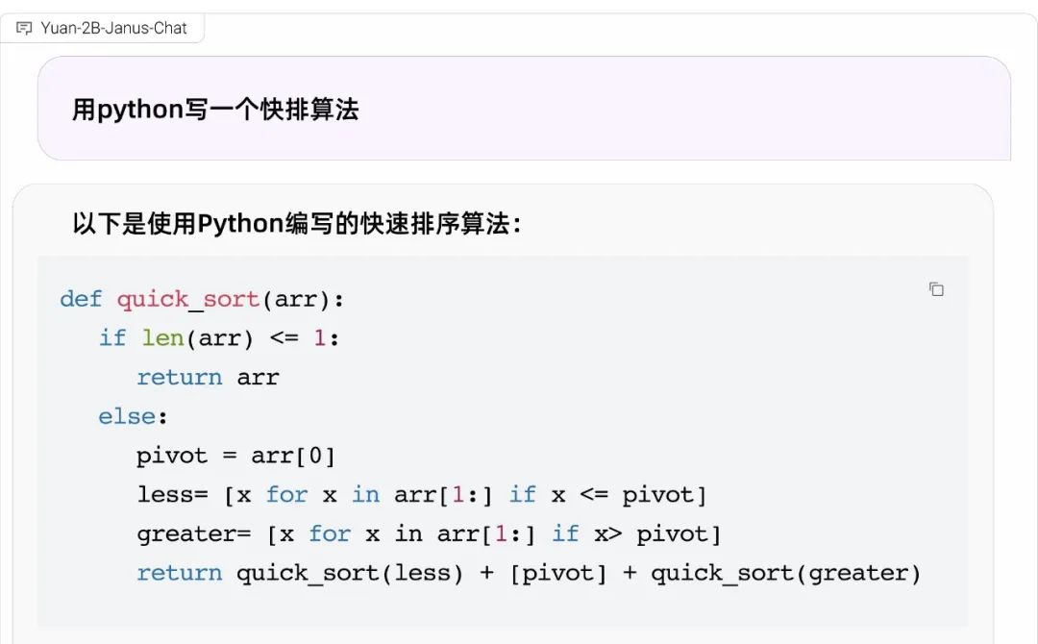Click the reply heading 以下是使用Python编写的快速排序算法

click(x=296, y=224)
